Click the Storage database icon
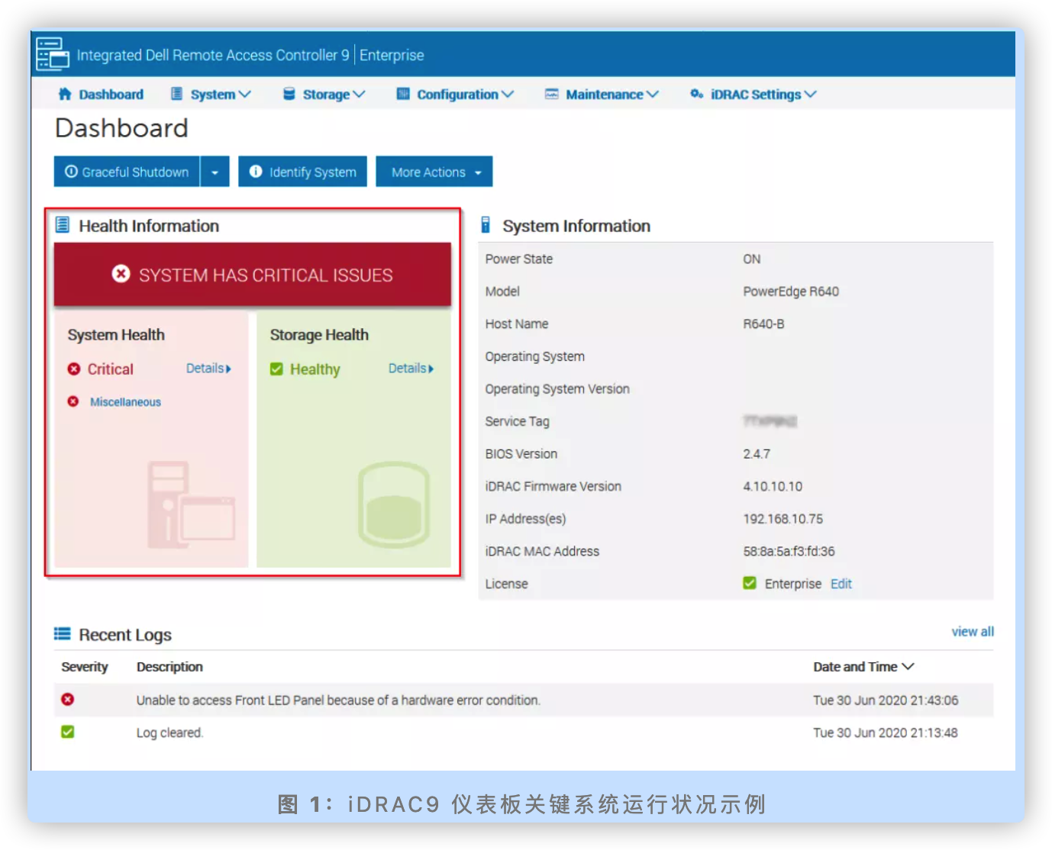 coord(289,94)
